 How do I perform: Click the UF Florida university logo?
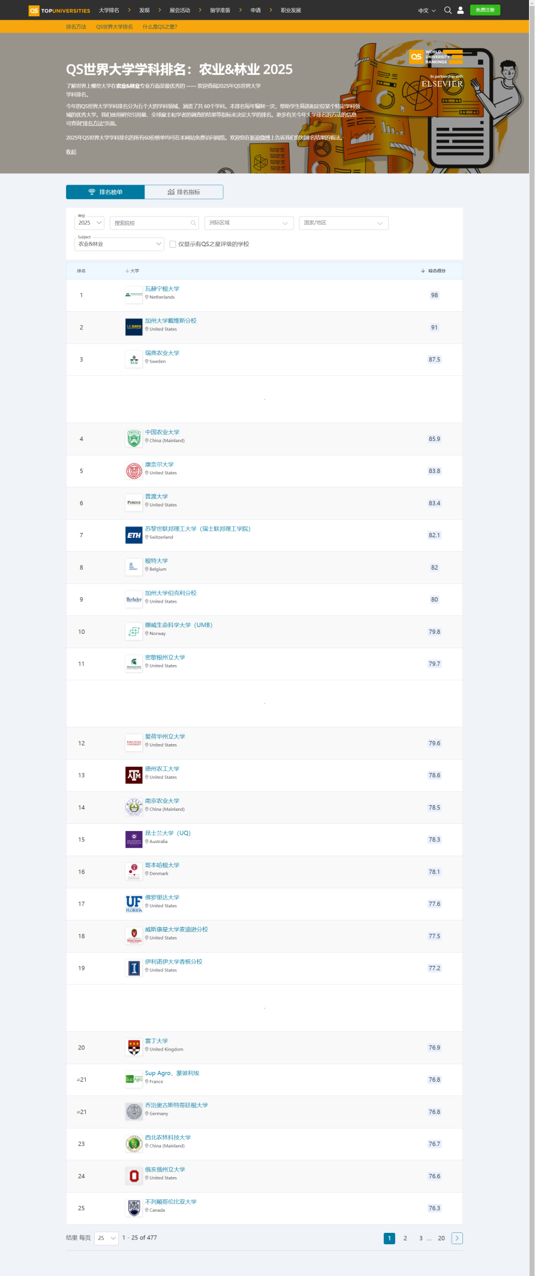point(134,904)
